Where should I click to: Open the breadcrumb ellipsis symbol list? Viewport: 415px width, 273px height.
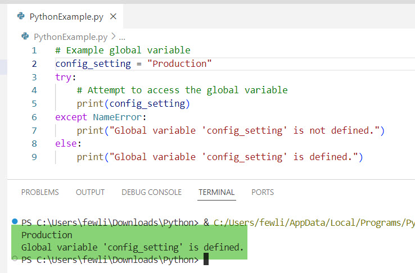(x=122, y=38)
